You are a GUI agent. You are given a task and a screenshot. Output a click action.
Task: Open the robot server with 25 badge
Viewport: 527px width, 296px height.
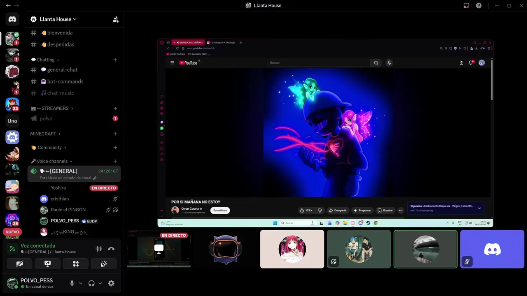(x=12, y=220)
